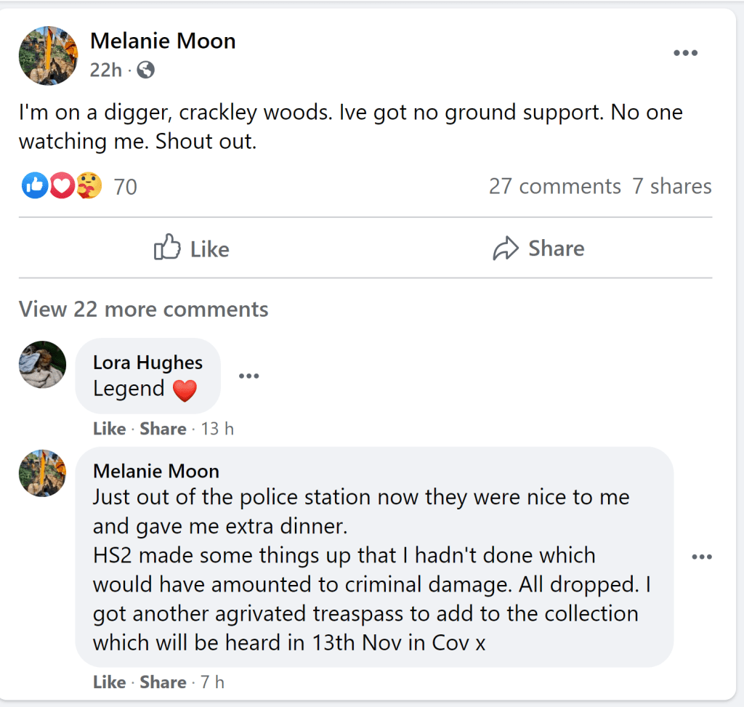The image size is (744, 707).
Task: Open options for Melanie Moon's police station comment
Action: (702, 557)
